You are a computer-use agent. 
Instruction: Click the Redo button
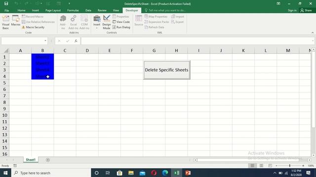pyautogui.click(x=26, y=3)
